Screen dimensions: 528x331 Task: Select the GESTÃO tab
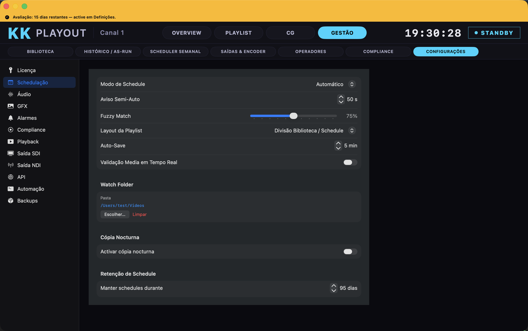(x=342, y=33)
